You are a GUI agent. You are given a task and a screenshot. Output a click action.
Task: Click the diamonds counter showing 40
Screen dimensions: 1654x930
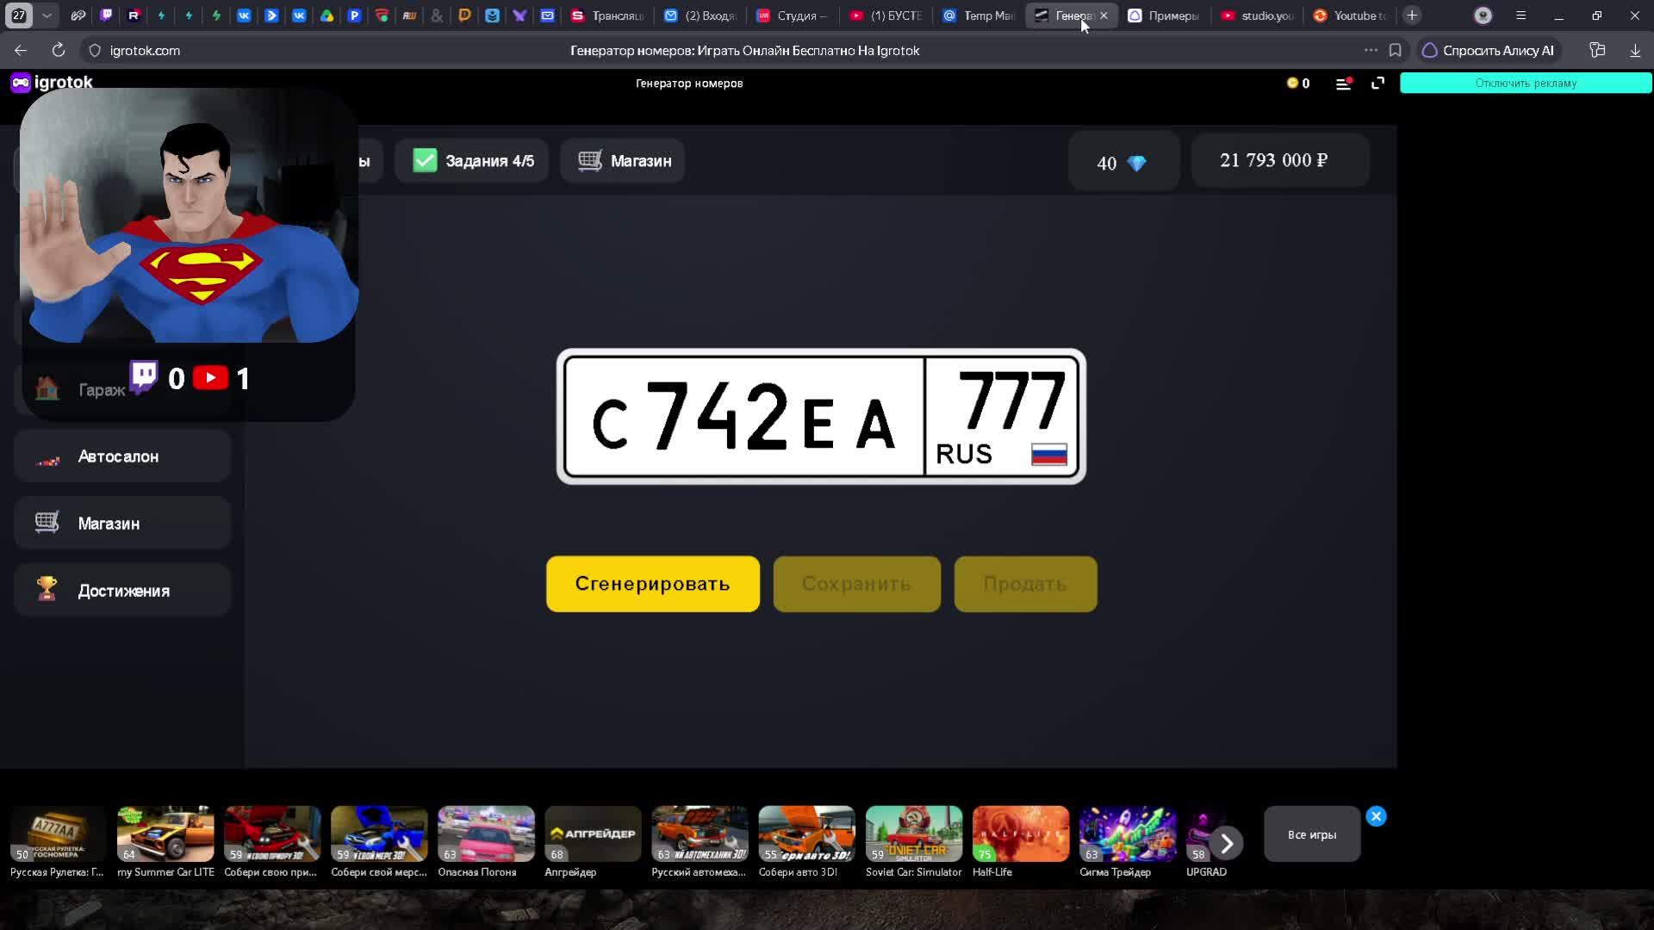pos(1123,162)
